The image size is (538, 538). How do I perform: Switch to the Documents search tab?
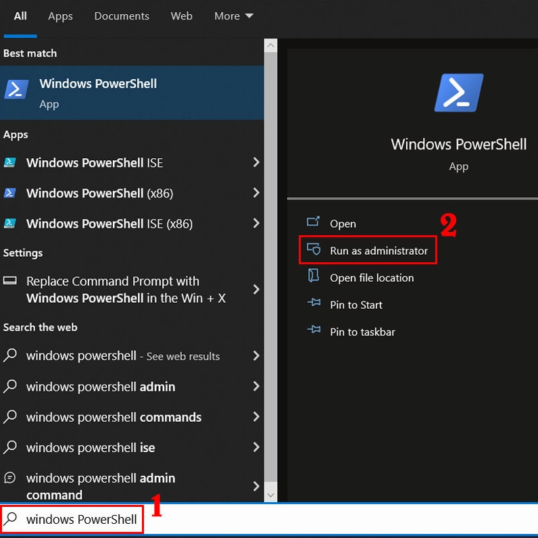pyautogui.click(x=122, y=16)
